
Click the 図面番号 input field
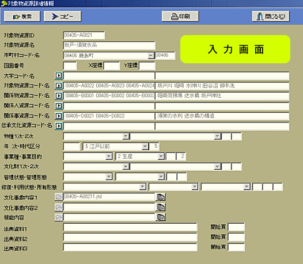(70, 66)
